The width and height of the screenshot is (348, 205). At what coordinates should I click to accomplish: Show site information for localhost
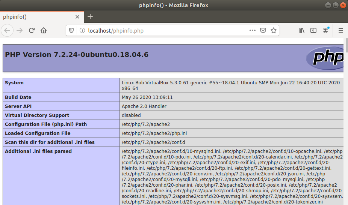pos(82,31)
